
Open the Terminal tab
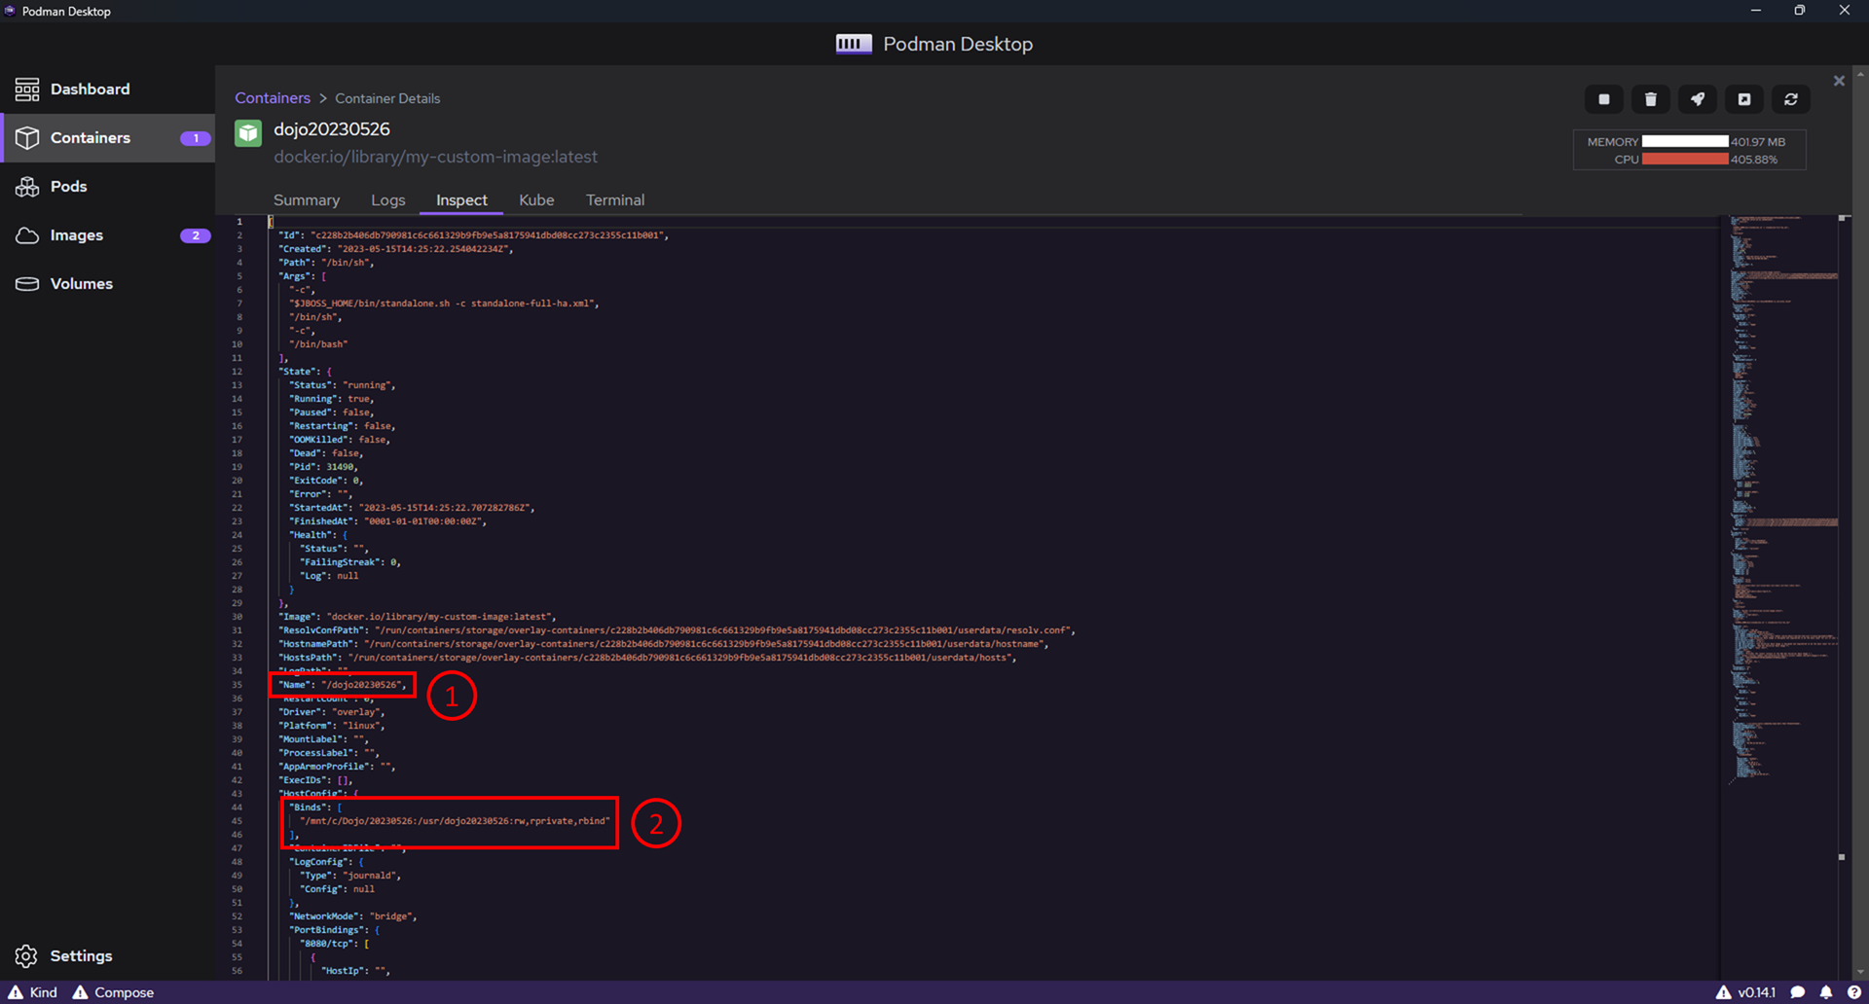(x=615, y=199)
